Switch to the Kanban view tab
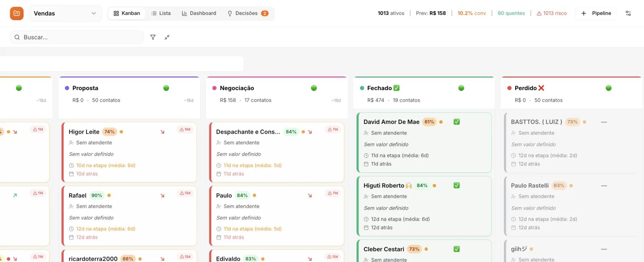Screen dimensions: 644x262 (127, 13)
